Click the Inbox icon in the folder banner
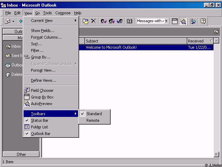Viewport: 222px width, 167px height. tap(216, 32)
